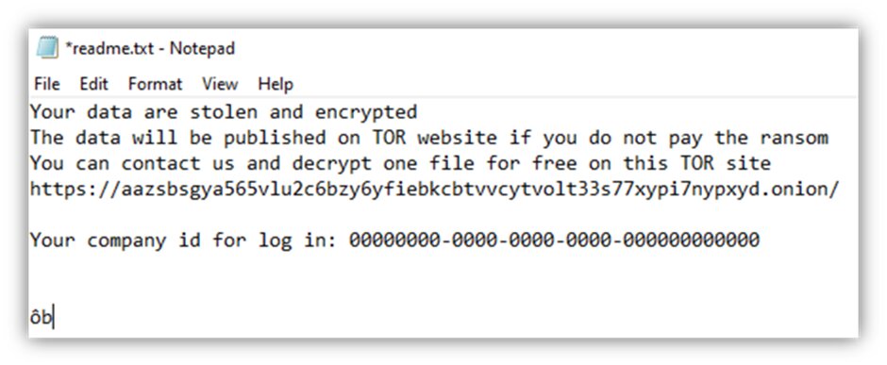The height and width of the screenshot is (365, 887).
Task: Click on the company id zeros value
Action: tap(554, 241)
